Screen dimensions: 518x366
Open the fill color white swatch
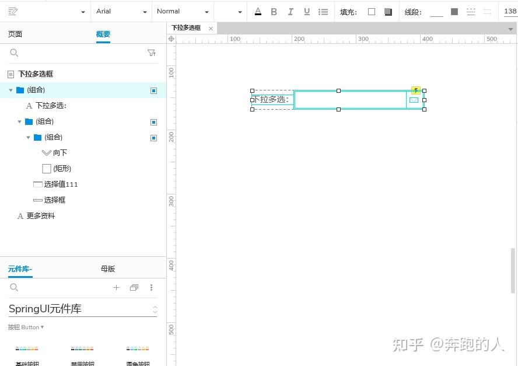(372, 12)
